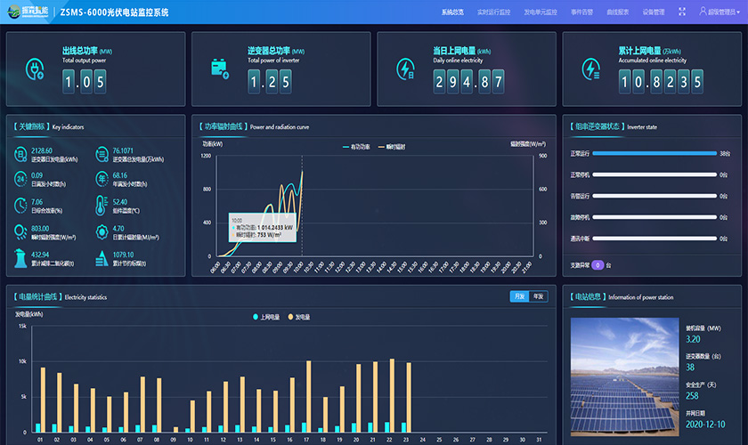Go to the 事件告警 menu item

pos(581,12)
